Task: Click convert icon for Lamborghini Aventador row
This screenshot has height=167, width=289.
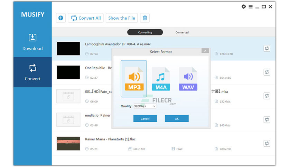Action: tap(267, 48)
